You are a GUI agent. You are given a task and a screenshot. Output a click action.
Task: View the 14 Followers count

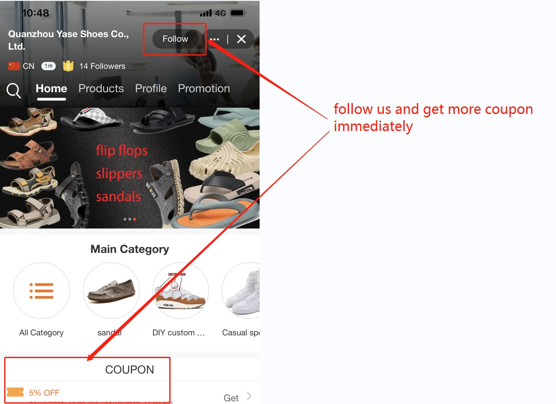(x=102, y=66)
